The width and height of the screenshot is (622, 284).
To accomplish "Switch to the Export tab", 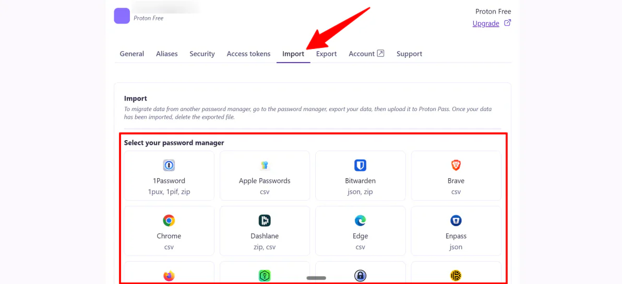I will point(326,54).
